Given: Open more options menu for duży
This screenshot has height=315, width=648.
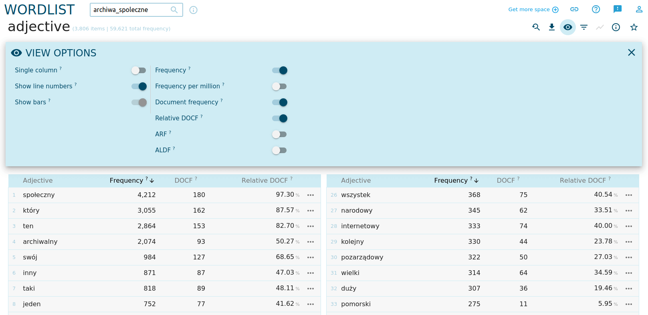Looking at the screenshot, I should point(629,289).
